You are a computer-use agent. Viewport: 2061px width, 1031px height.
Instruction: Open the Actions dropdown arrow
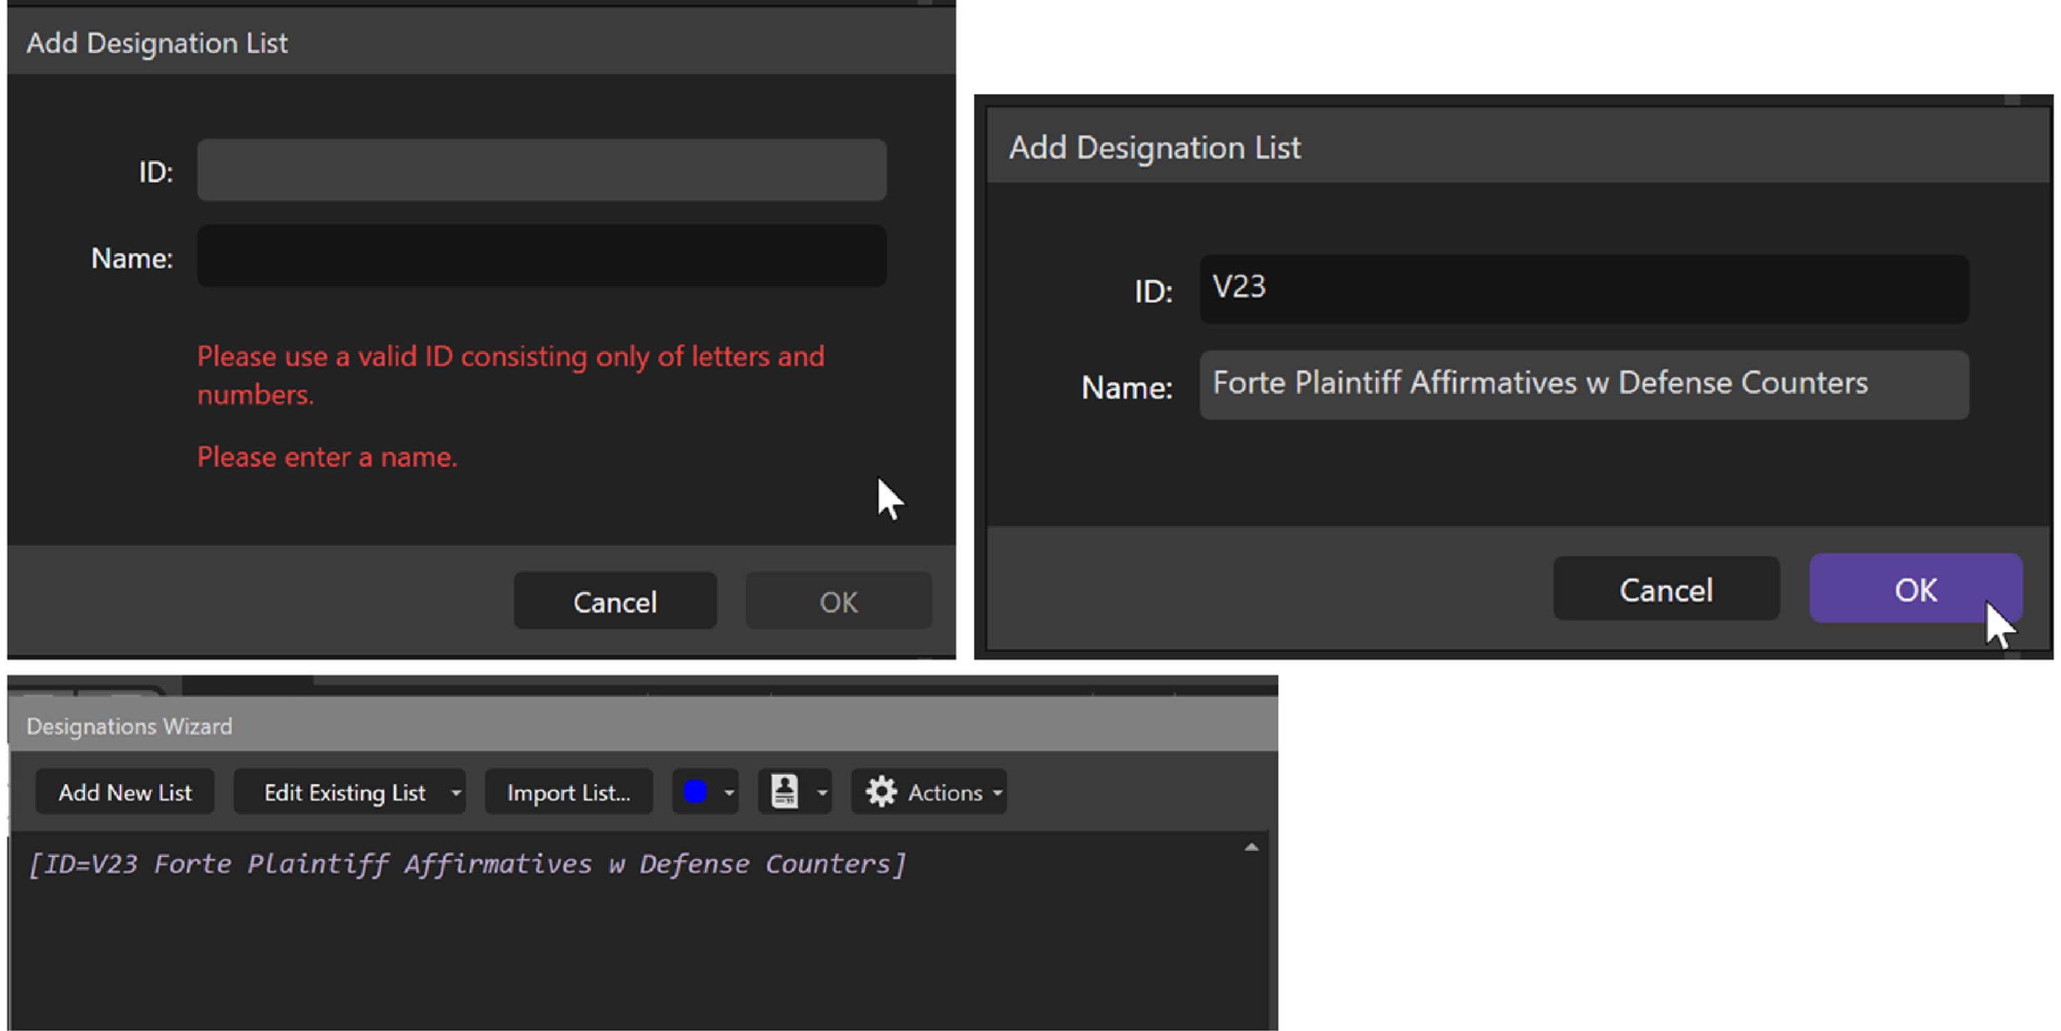[997, 793]
